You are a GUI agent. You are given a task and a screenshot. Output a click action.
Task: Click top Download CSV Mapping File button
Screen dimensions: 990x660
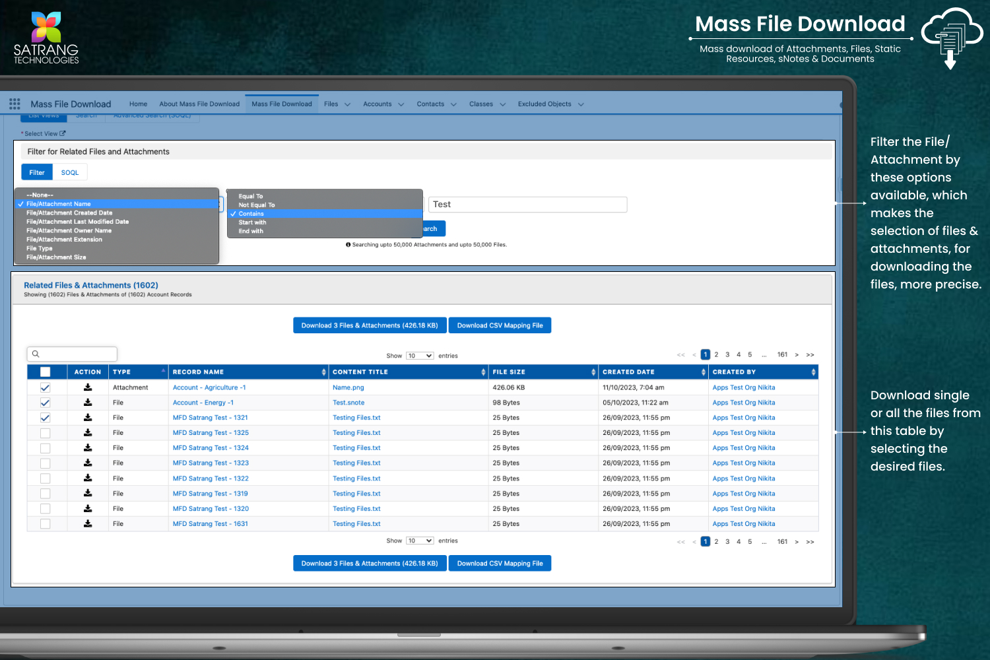click(500, 325)
